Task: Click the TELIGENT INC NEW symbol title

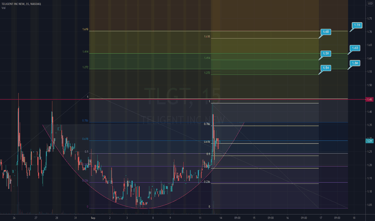Action: click(x=21, y=4)
